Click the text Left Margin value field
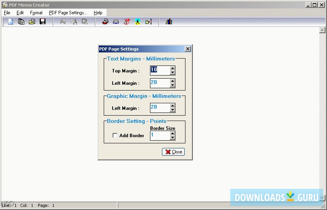 (160, 83)
